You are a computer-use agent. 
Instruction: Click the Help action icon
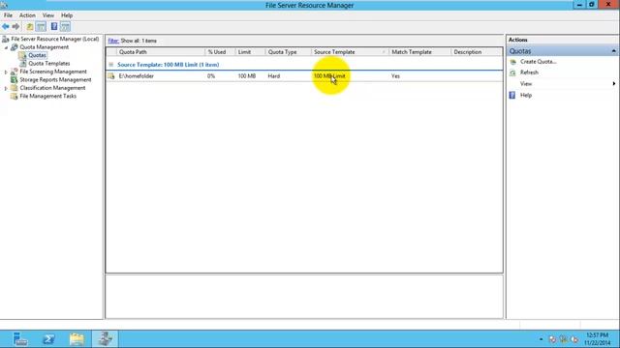click(x=512, y=95)
